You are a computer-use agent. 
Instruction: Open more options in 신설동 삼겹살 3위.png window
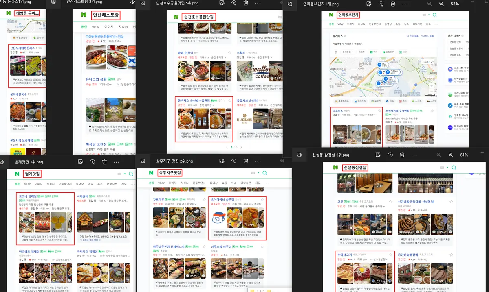tap(414, 155)
